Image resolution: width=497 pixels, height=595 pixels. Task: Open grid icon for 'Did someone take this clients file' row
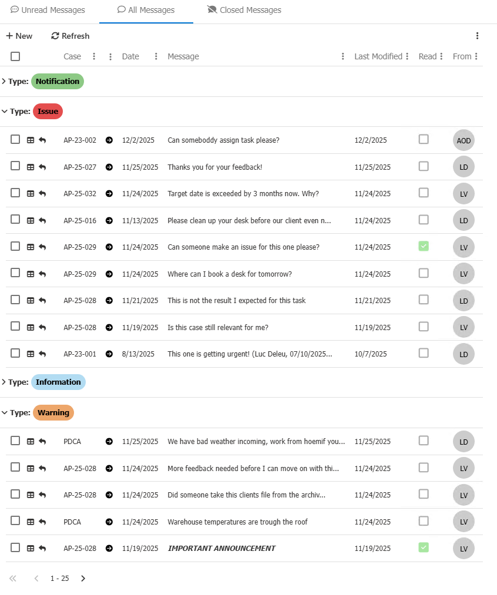[31, 495]
